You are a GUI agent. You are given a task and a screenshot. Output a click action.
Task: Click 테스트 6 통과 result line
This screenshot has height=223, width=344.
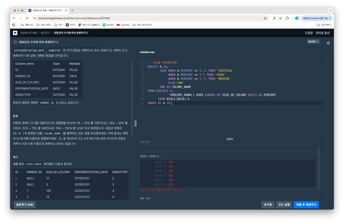pos(164,185)
